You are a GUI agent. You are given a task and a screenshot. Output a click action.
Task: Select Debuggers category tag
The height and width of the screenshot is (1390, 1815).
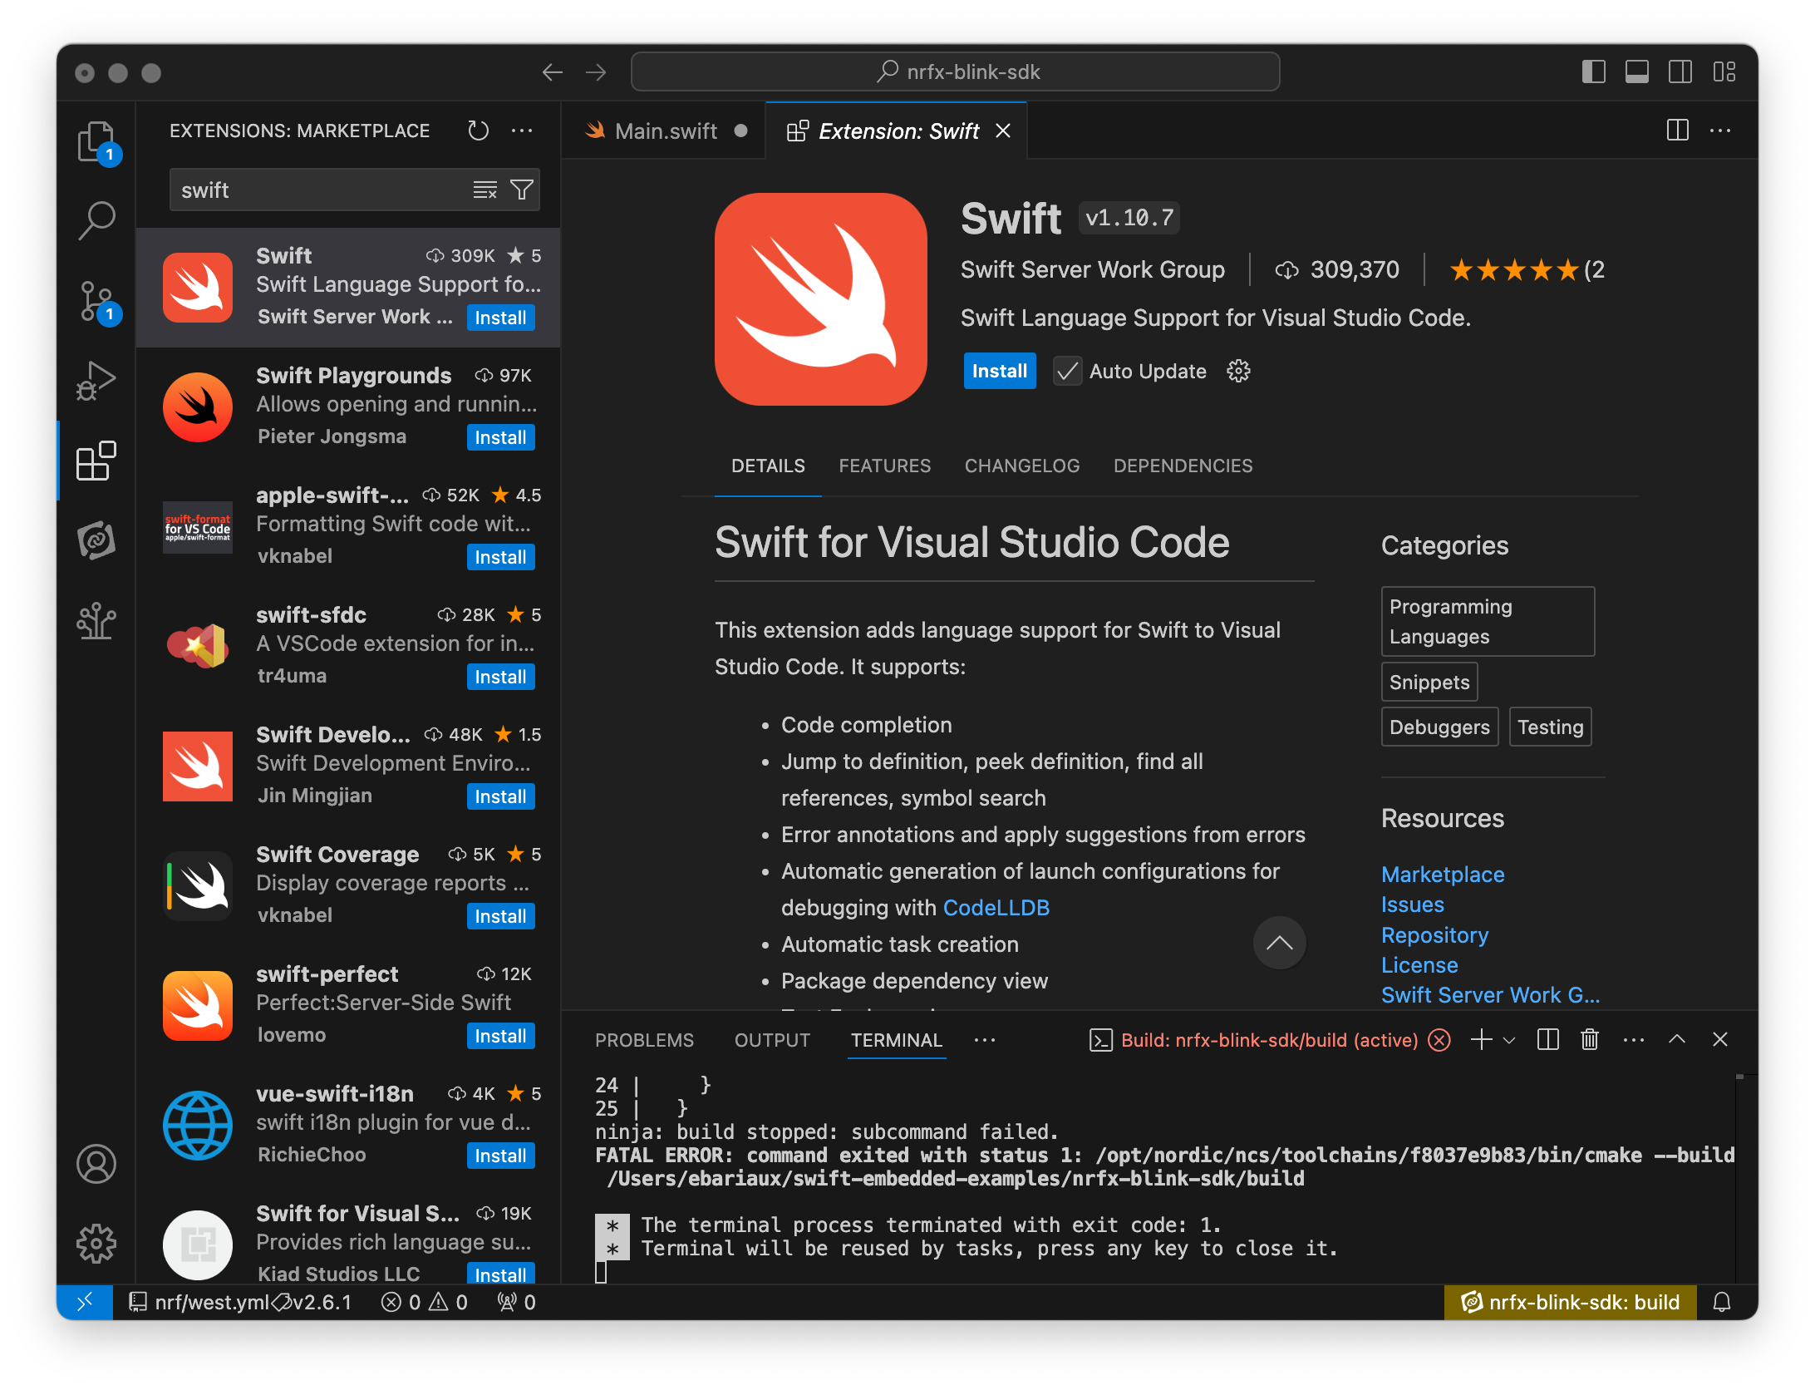click(x=1439, y=727)
